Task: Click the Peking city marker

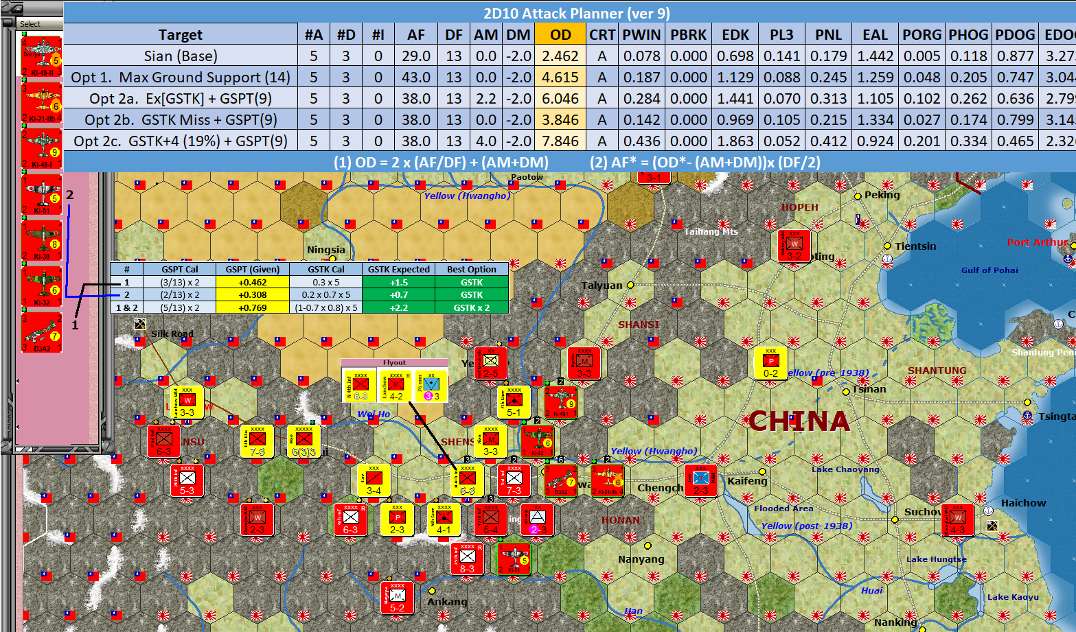Action: pyautogui.click(x=858, y=196)
